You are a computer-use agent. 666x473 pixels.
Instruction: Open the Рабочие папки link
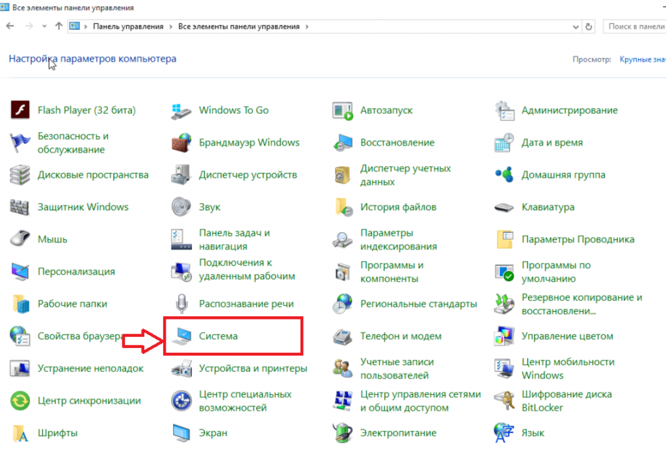72,304
